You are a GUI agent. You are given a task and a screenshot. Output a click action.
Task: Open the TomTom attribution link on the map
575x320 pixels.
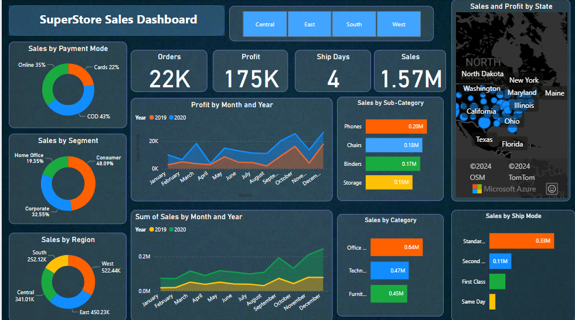coord(521,177)
